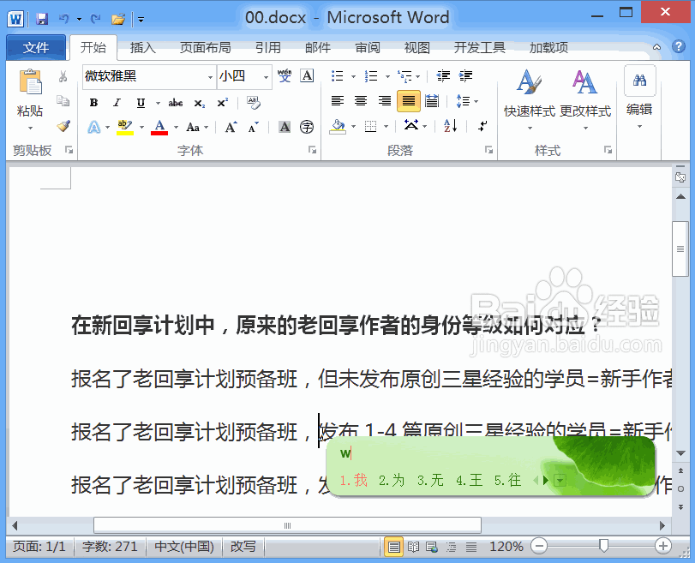695x563 pixels.
Task: Apply strikethrough to the text
Action: [x=177, y=102]
